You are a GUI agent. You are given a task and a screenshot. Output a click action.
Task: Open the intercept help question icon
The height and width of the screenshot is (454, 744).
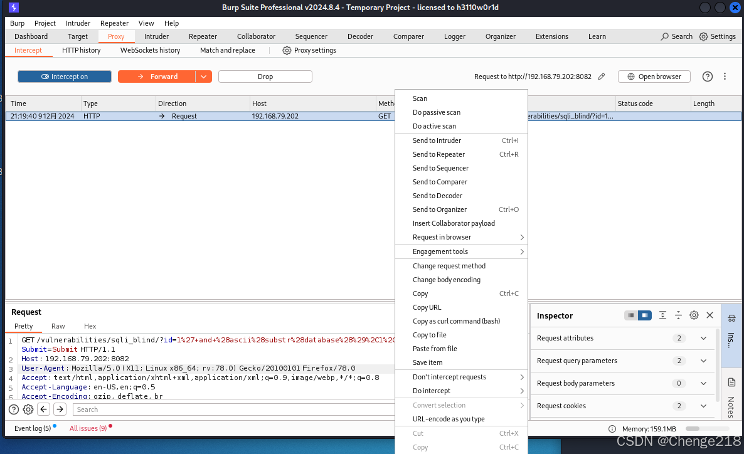click(x=707, y=77)
